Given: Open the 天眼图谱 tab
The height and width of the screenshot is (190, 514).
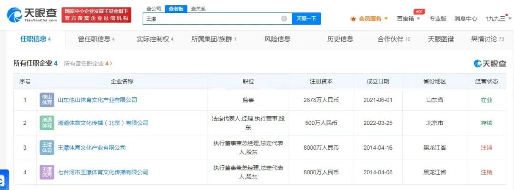Looking at the screenshot, I should [x=441, y=39].
